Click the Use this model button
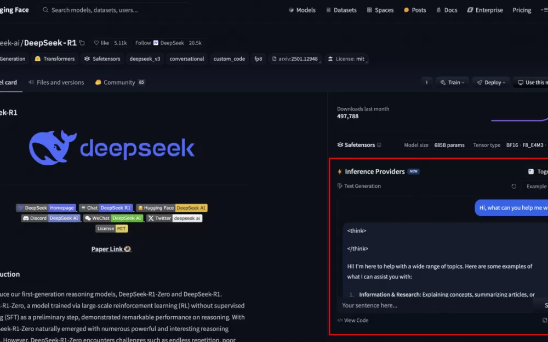The image size is (548, 342). point(530,83)
